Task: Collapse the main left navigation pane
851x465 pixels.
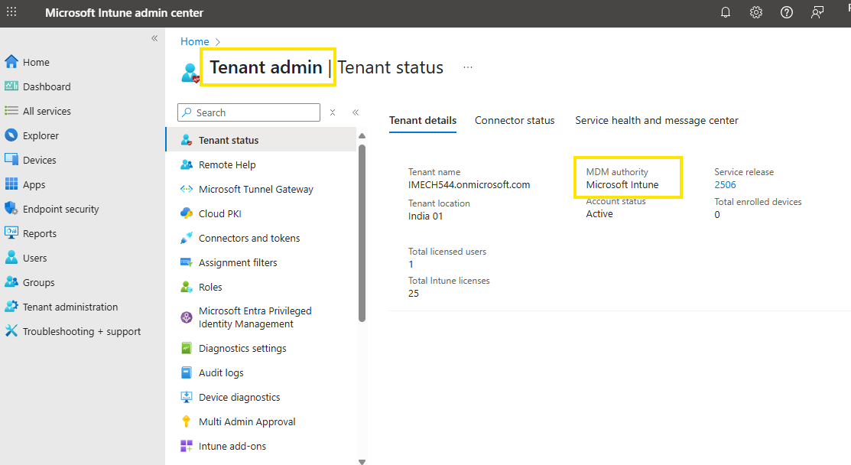Action: [x=154, y=38]
